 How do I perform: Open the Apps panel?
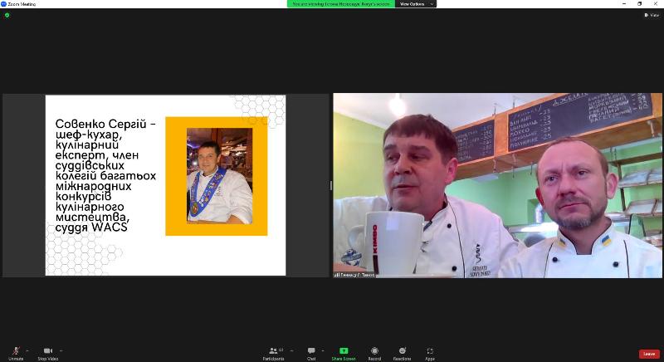point(430,353)
